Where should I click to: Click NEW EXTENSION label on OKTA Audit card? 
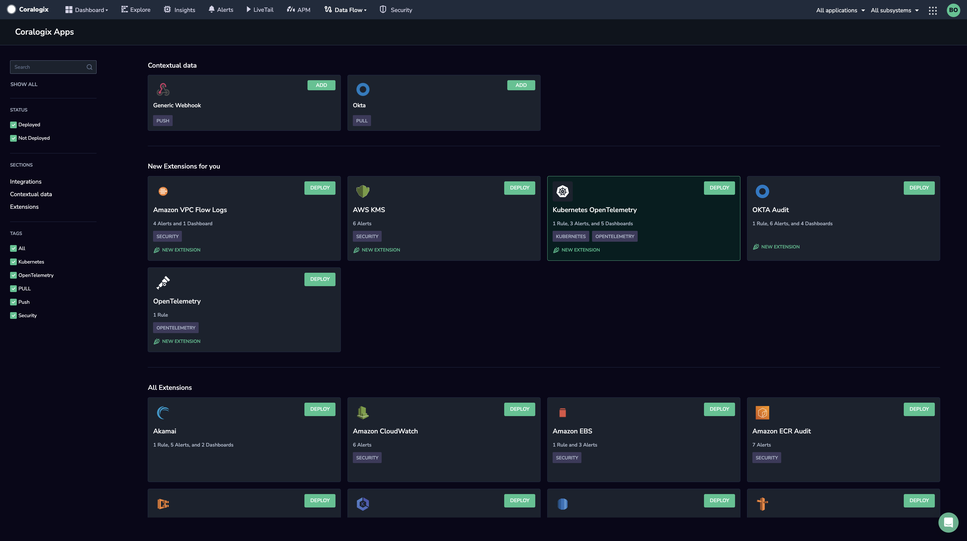pyautogui.click(x=776, y=247)
